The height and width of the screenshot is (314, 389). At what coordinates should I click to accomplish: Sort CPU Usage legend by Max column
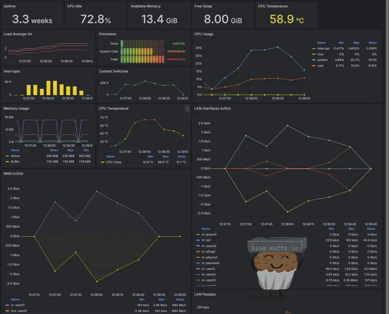click(356, 42)
